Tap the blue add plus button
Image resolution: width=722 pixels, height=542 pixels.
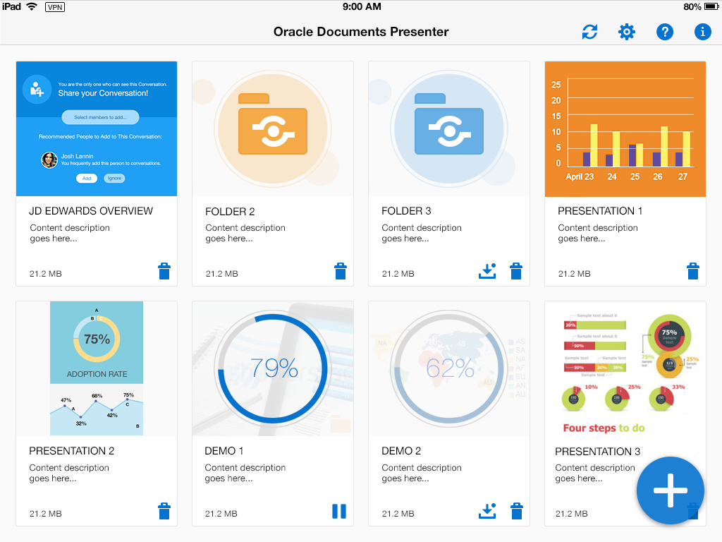coord(670,490)
